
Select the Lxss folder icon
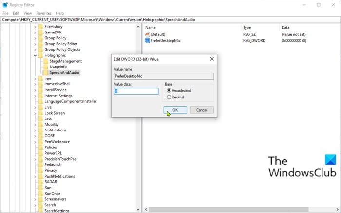[x=40, y=118]
